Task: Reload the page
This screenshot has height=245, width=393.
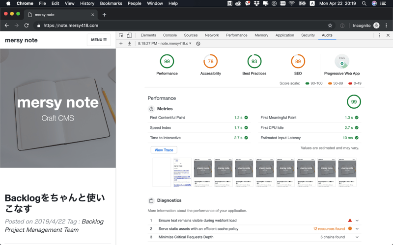Action: pyautogui.click(x=27, y=25)
